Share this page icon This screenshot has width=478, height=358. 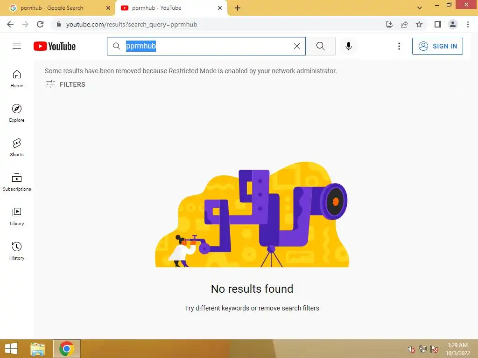coord(404,24)
